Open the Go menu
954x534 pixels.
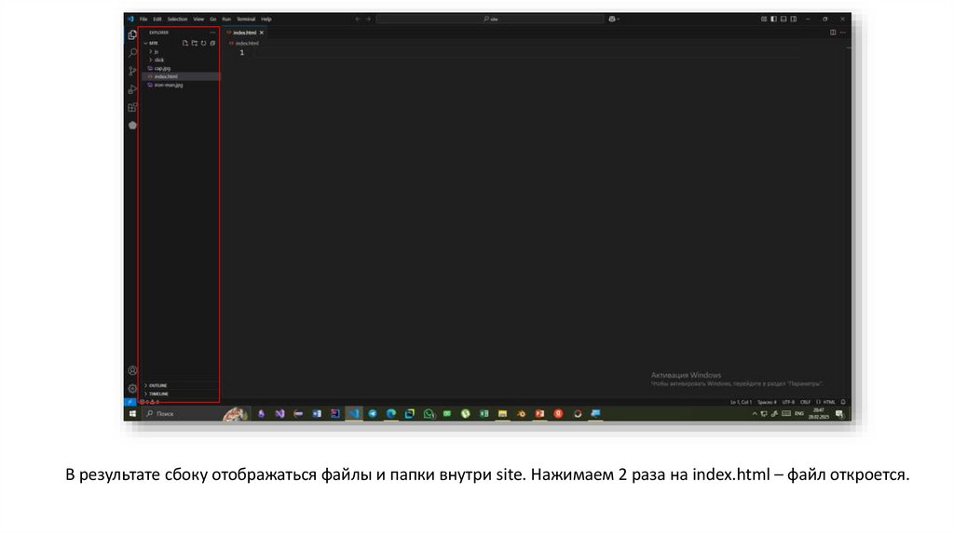coord(213,19)
